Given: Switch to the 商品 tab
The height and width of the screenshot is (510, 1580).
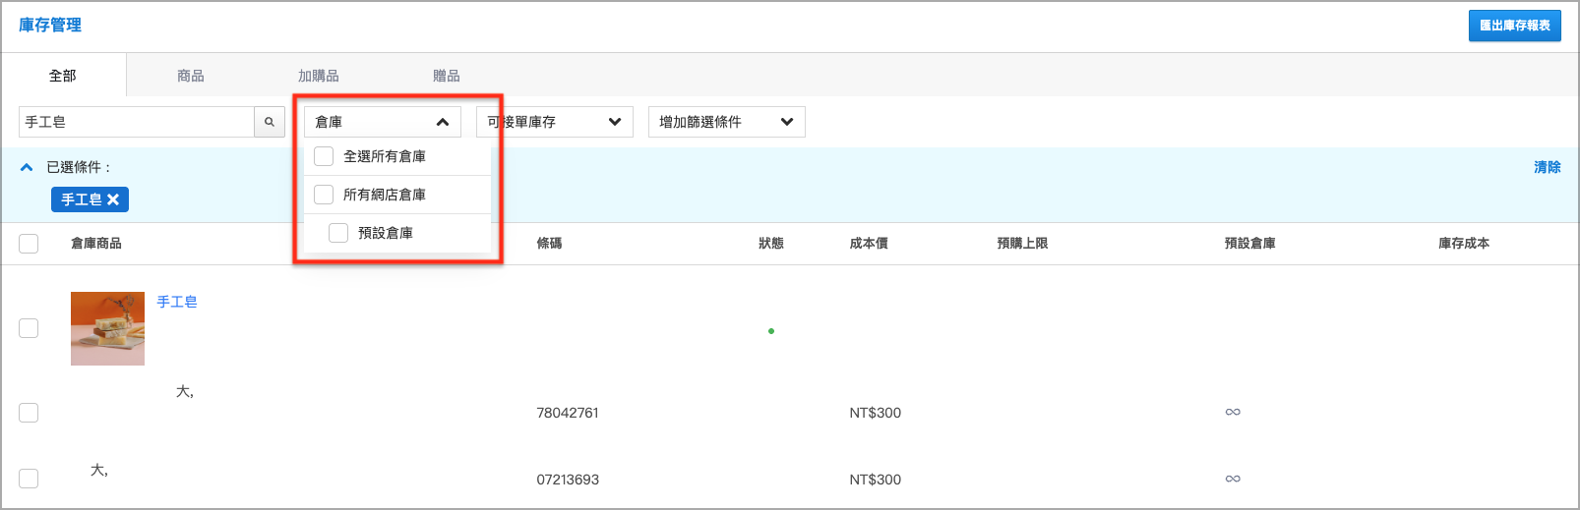Looking at the screenshot, I should click(191, 76).
